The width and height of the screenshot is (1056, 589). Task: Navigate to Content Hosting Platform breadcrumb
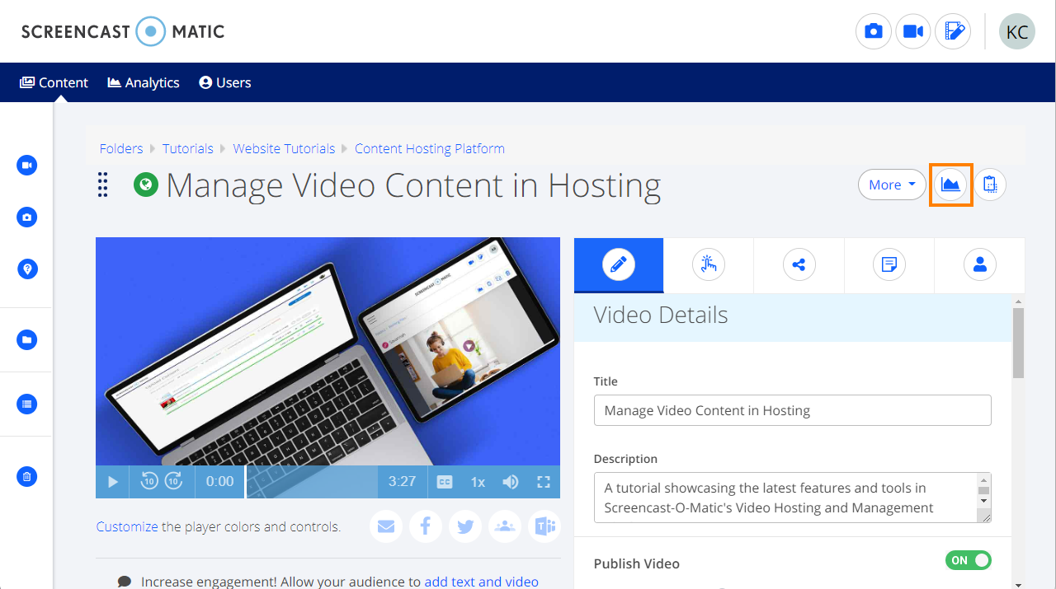[x=430, y=148]
